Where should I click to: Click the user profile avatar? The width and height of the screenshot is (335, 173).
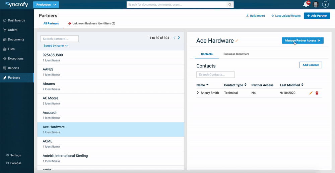316,4
